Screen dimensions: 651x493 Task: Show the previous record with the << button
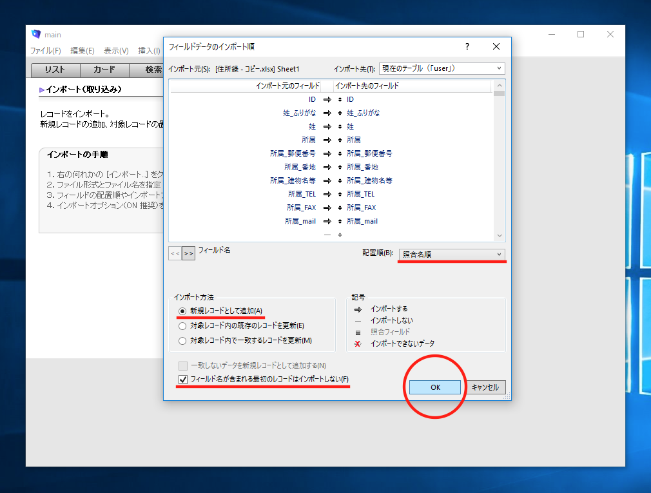coord(175,254)
